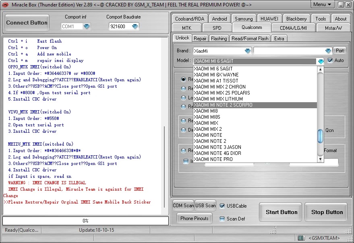Click the COM Scan button
Image resolution: width=354 pixels, height=243 pixels.
[x=183, y=206]
